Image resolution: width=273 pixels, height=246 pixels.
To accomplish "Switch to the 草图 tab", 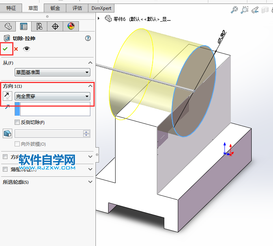I will pyautogui.click(x=33, y=8).
